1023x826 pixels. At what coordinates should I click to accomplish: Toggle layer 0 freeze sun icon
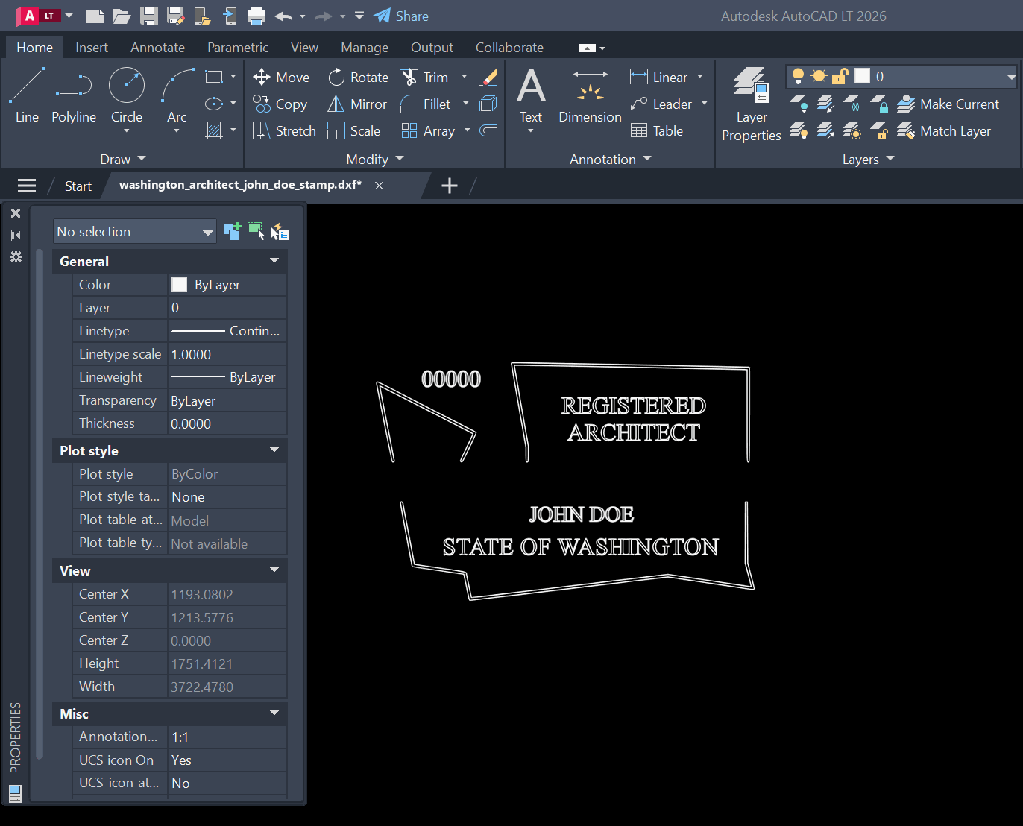[x=819, y=75]
